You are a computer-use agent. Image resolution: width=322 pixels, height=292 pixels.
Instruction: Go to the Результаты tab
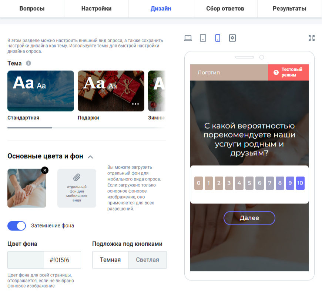289,9
